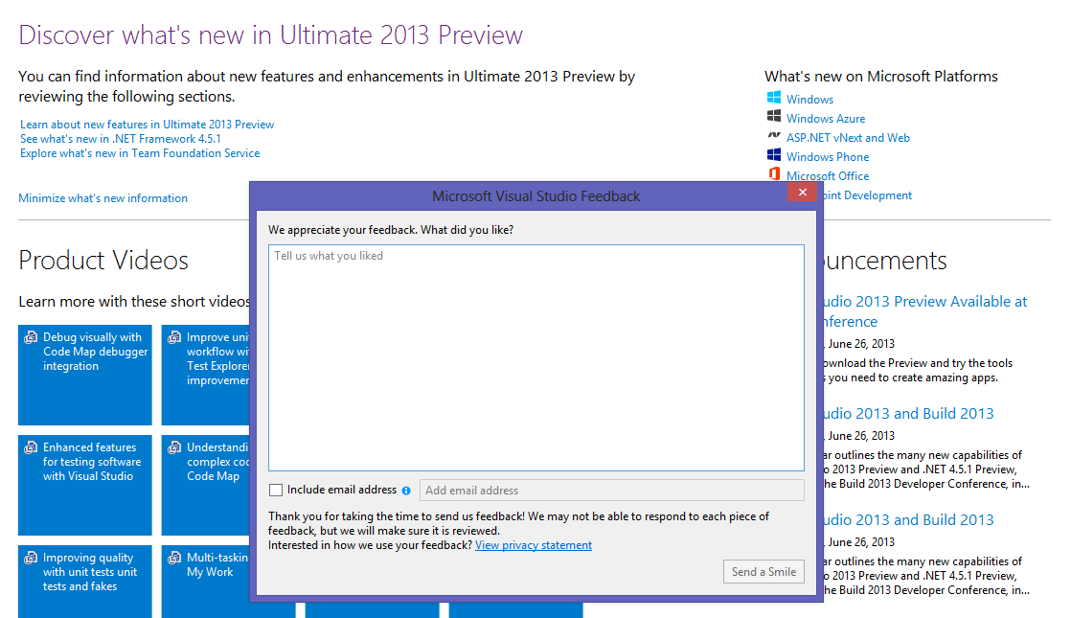The height and width of the screenshot is (618, 1071).
Task: Open 'Improving quality with unit tests' video tile
Action: tap(84, 582)
